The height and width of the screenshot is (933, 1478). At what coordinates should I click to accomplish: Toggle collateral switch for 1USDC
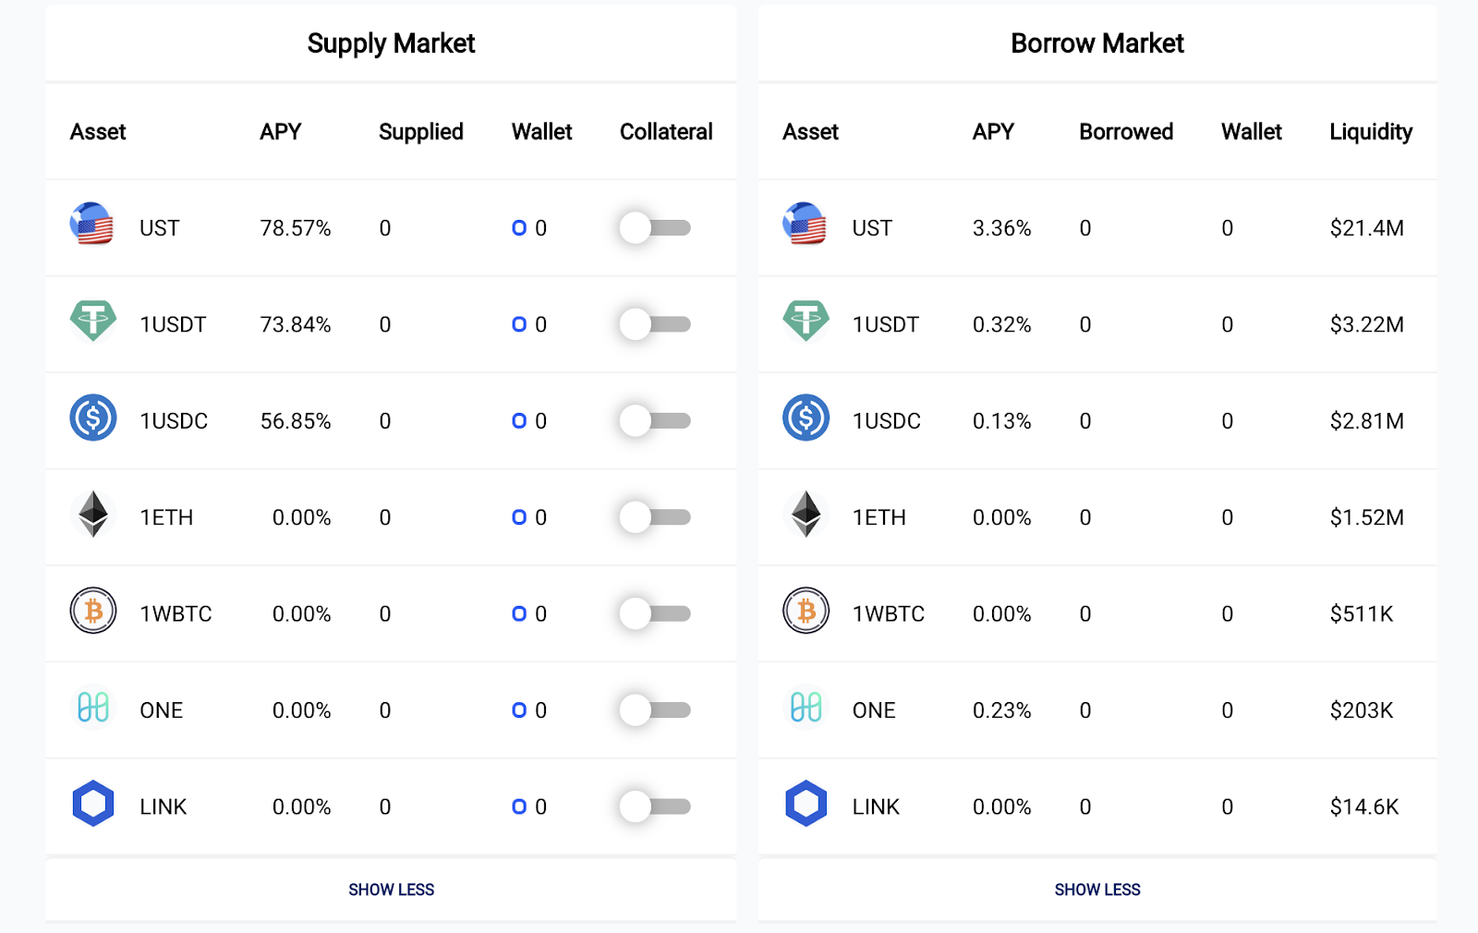(655, 421)
